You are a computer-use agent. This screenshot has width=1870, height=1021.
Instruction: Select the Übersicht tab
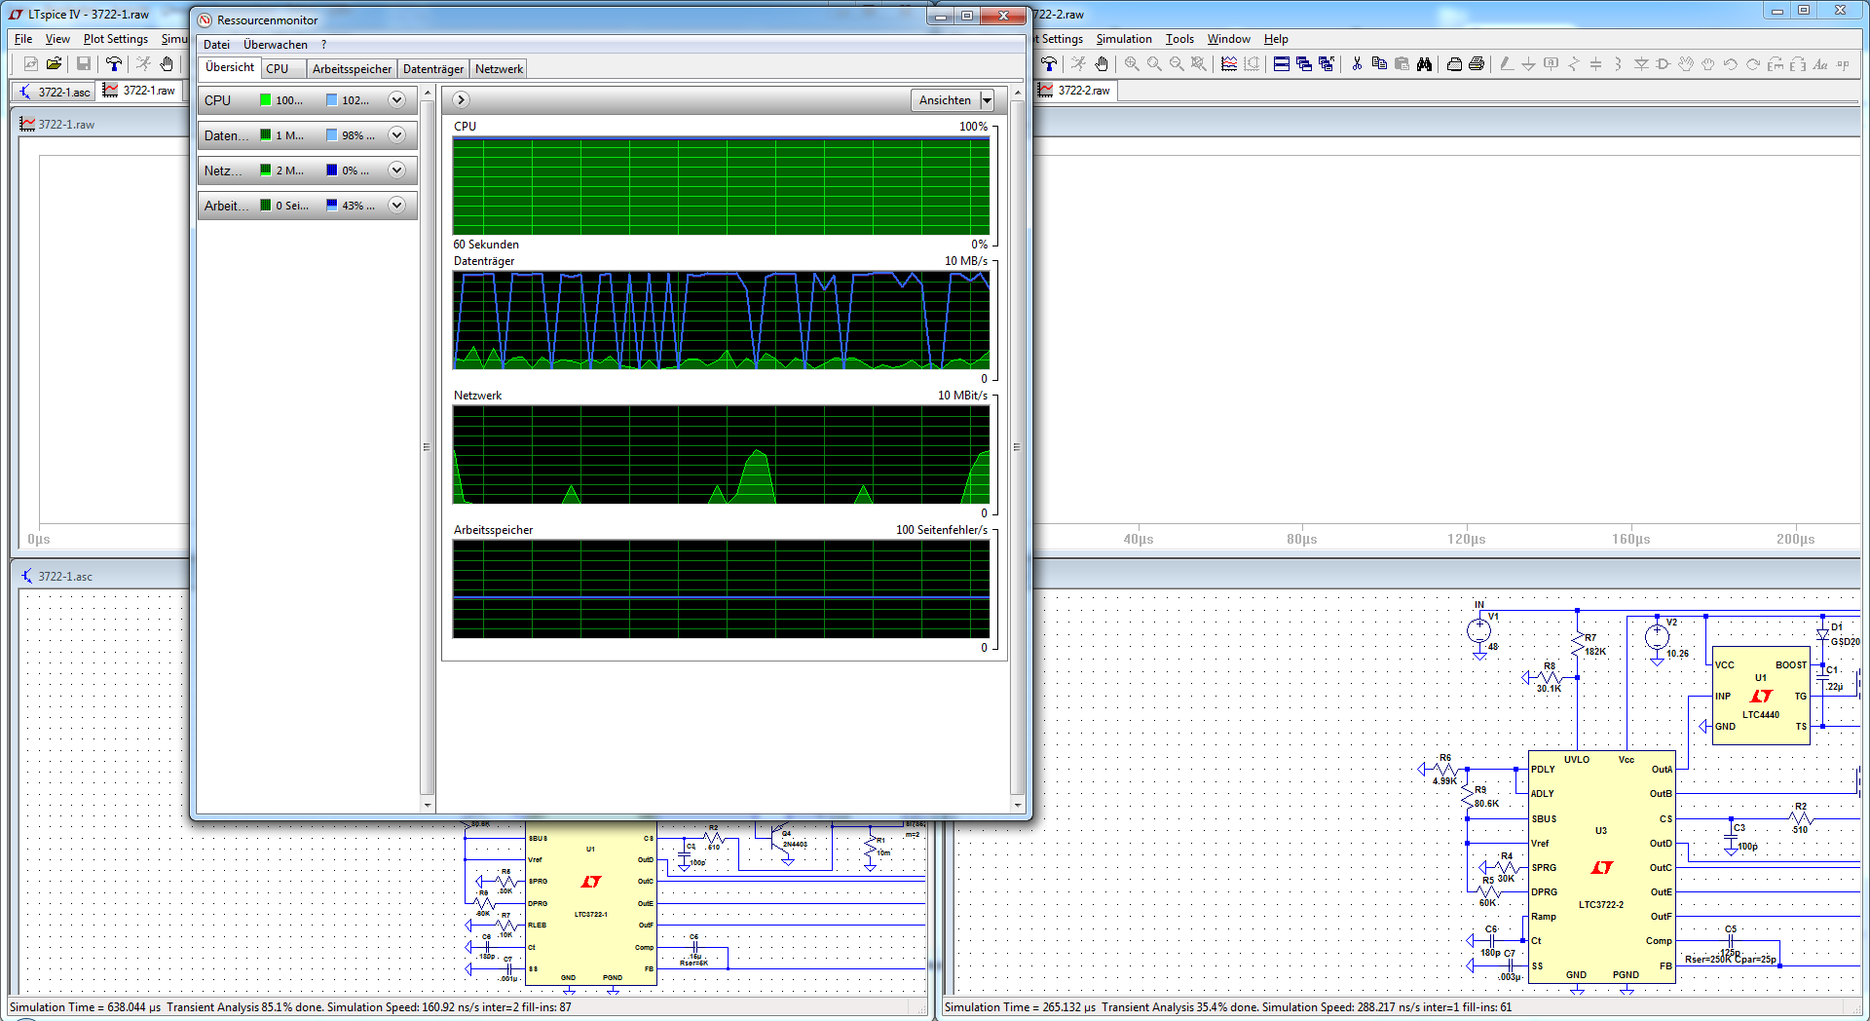pyautogui.click(x=230, y=67)
